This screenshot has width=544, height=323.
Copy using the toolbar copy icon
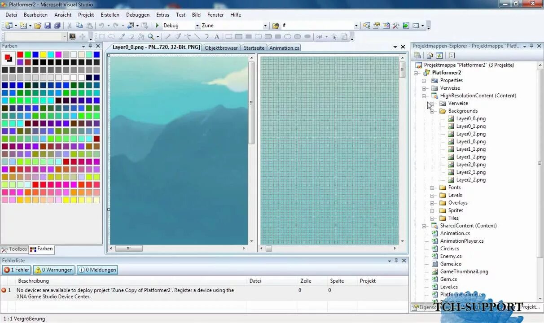pos(79,26)
